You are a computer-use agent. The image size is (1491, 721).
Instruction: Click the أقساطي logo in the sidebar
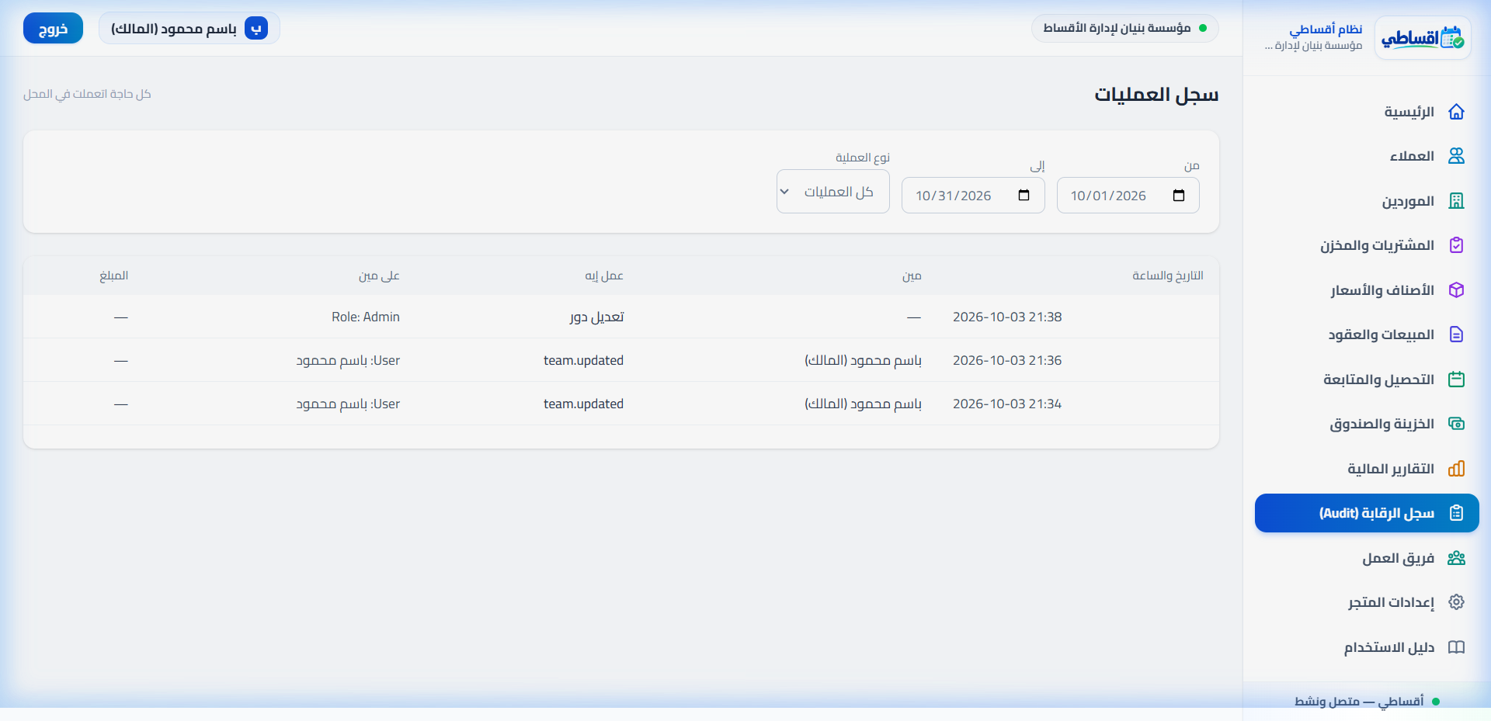(1423, 37)
